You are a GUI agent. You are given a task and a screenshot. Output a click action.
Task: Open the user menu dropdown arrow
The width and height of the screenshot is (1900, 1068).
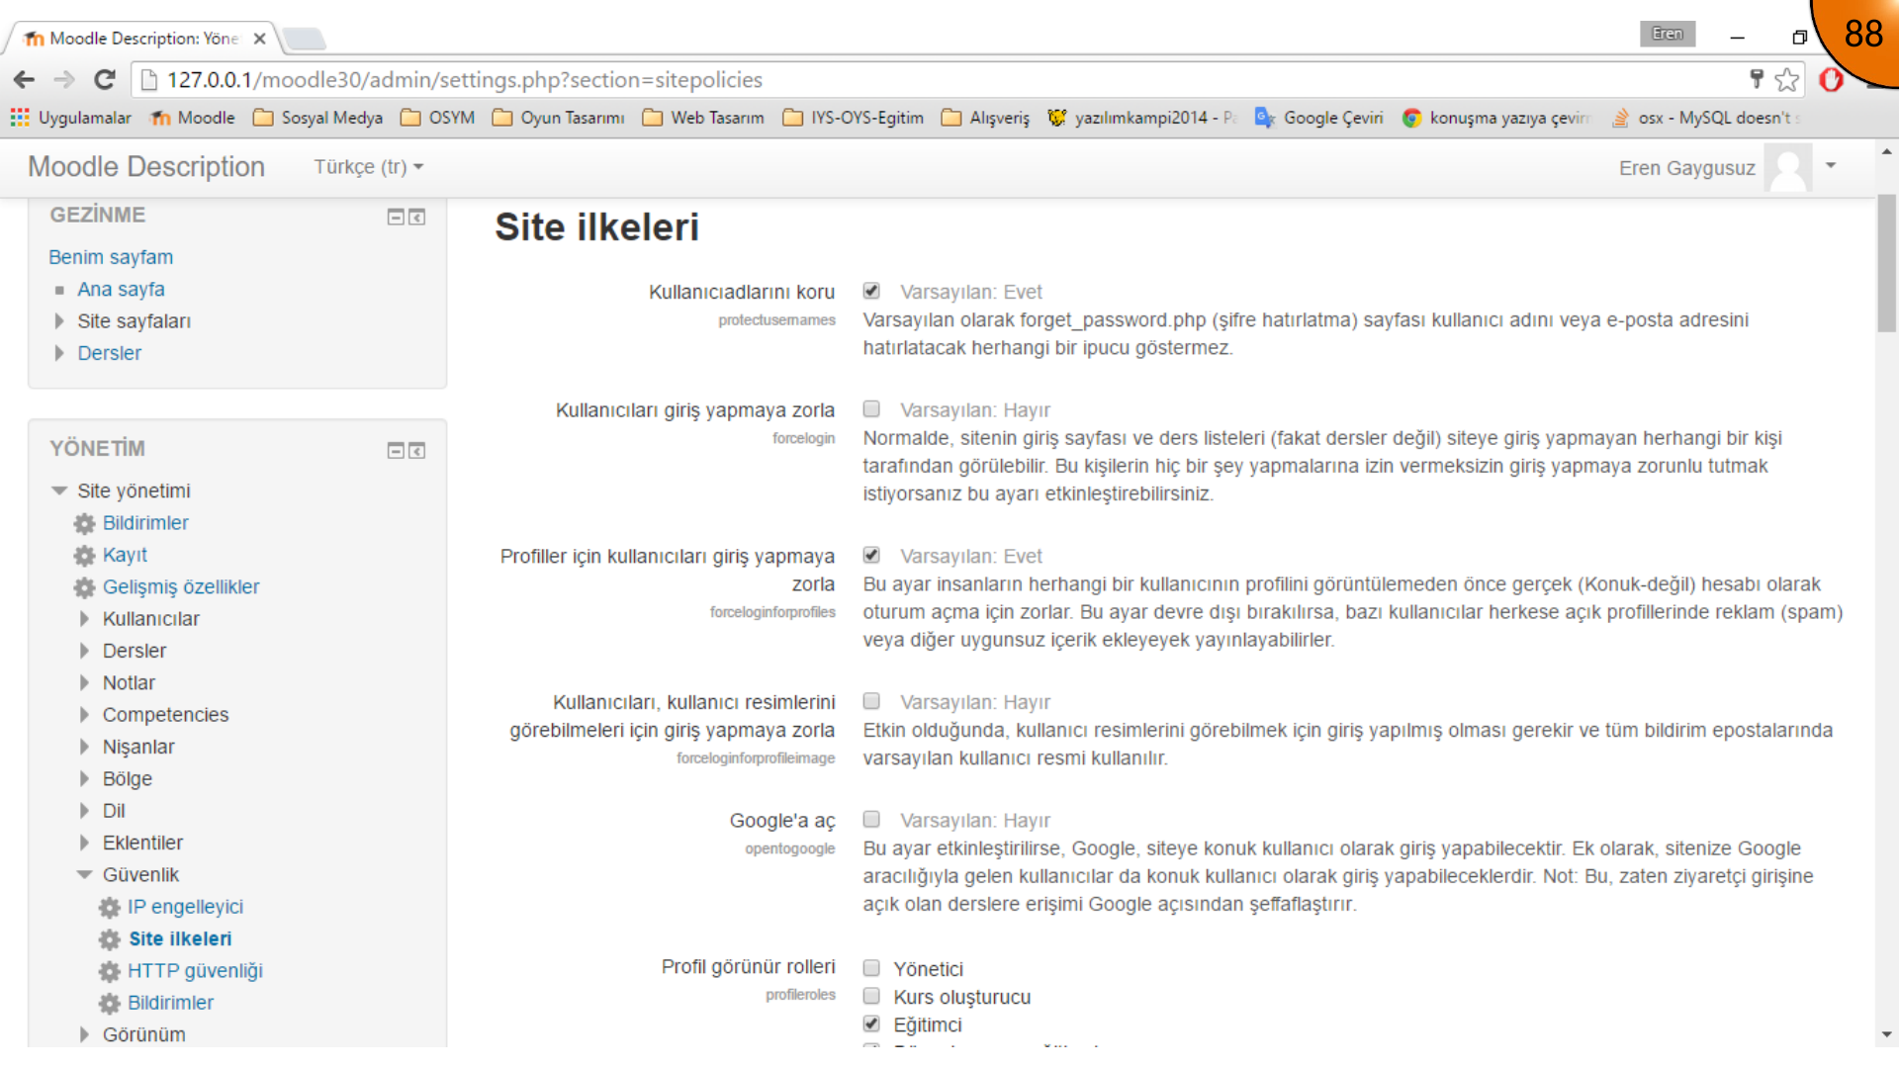pos(1831,166)
